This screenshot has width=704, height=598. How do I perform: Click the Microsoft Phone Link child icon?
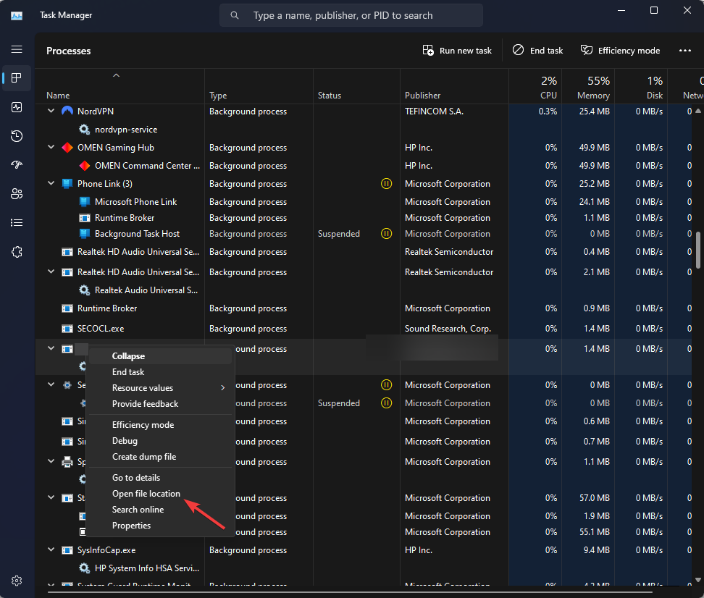(85, 201)
